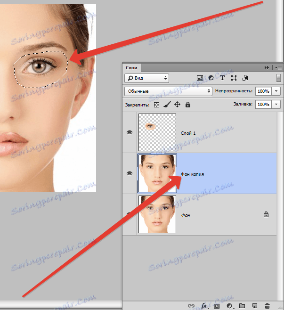Lock layer position with move icon
Image resolution: width=284 pixels, height=310 pixels.
click(177, 105)
